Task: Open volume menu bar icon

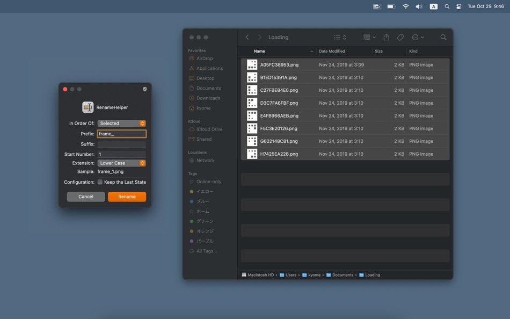Action: pyautogui.click(x=419, y=6)
